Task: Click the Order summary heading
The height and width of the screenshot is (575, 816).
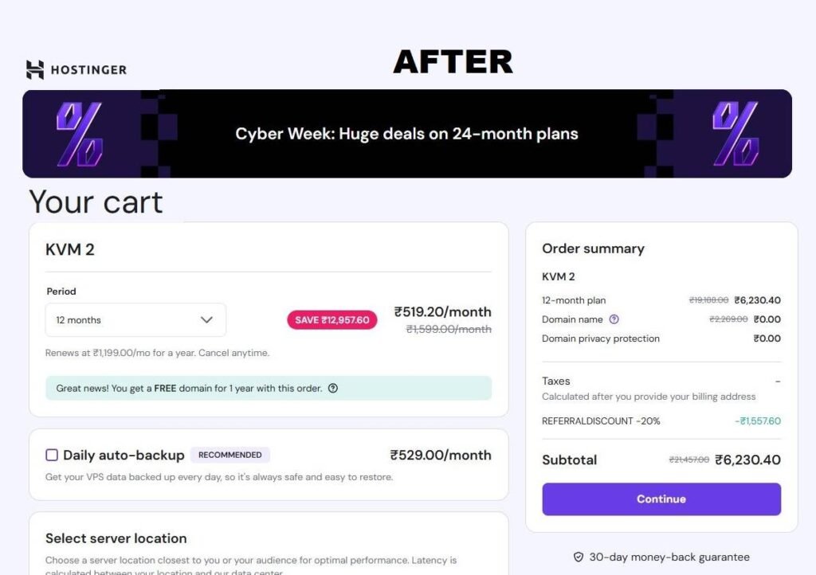Action: coord(593,248)
